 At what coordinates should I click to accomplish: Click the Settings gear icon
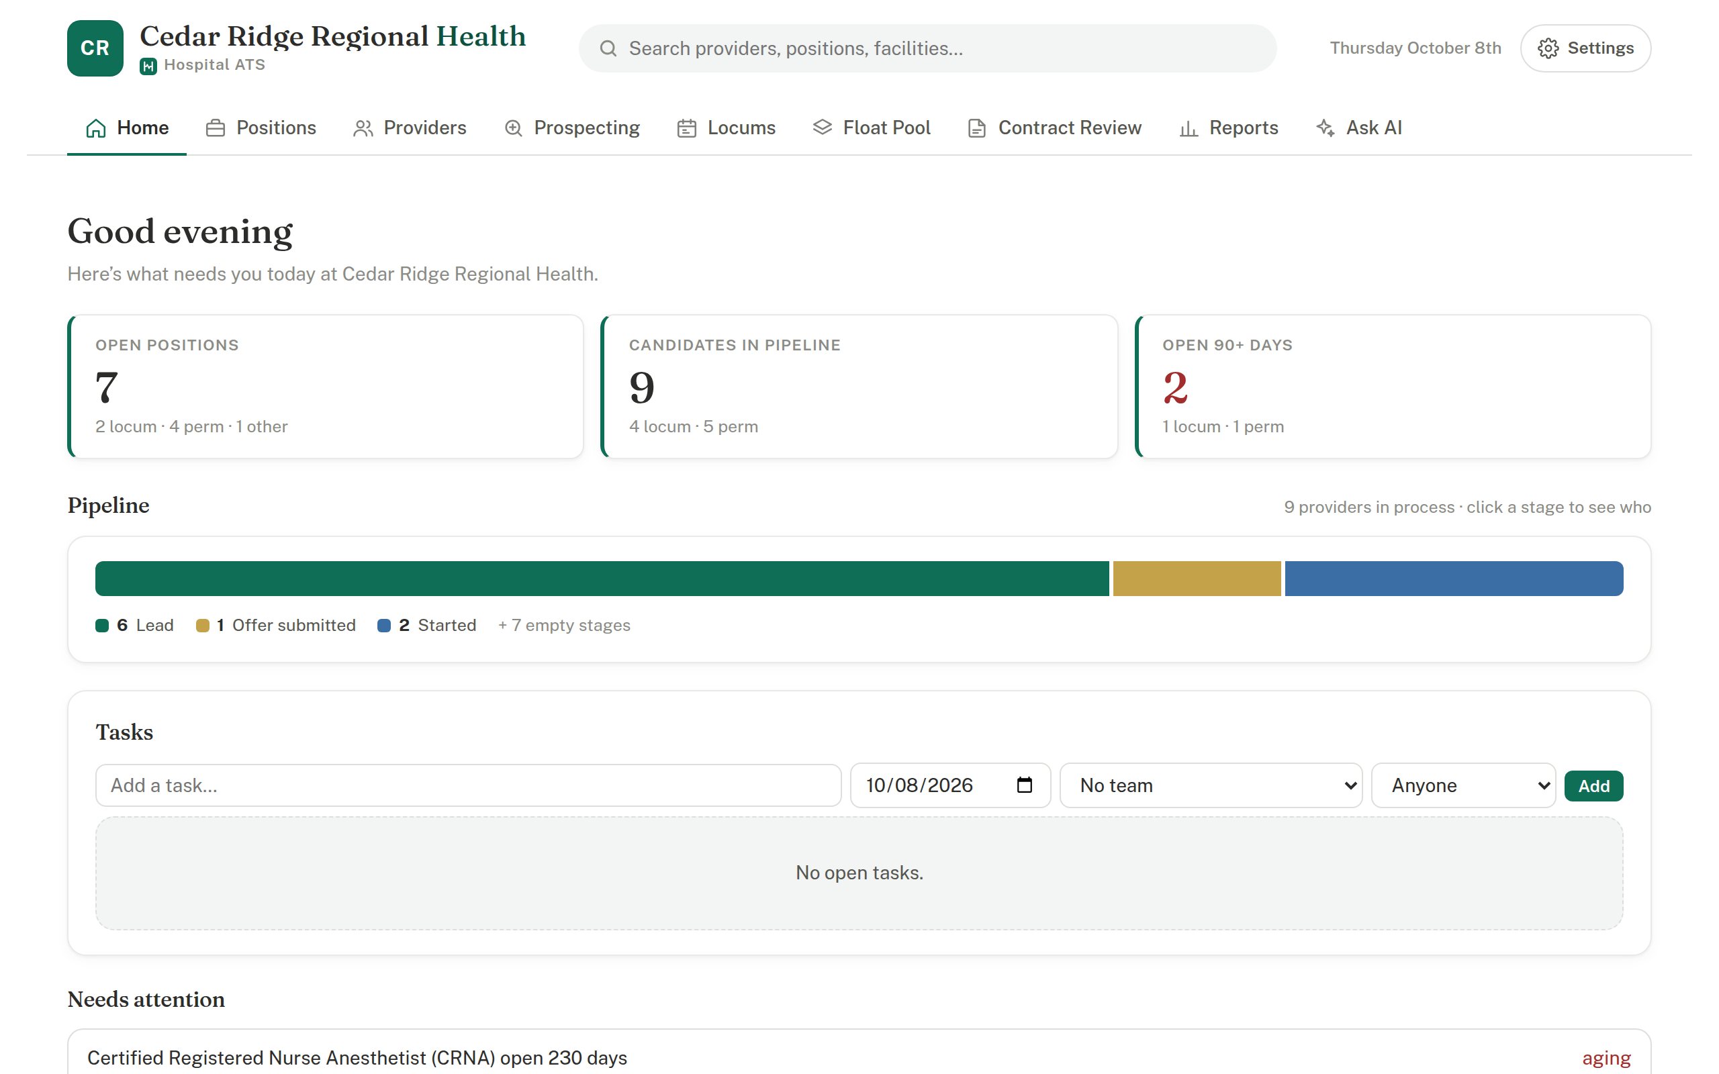pos(1548,48)
